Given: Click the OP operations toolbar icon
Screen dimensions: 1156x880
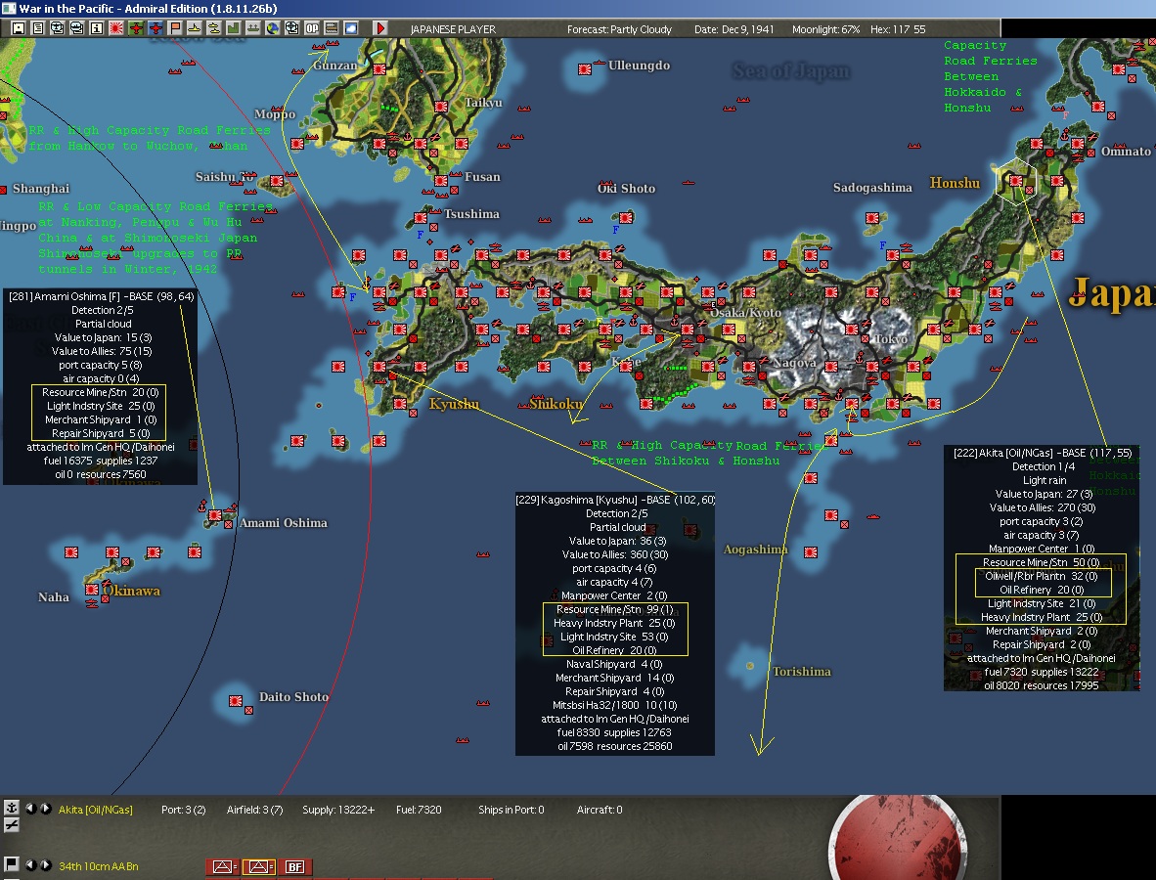Looking at the screenshot, I should click(312, 28).
